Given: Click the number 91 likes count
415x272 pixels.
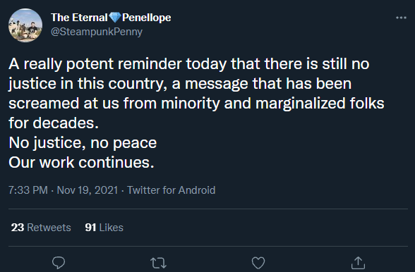Looking at the screenshot, I should tap(90, 228).
